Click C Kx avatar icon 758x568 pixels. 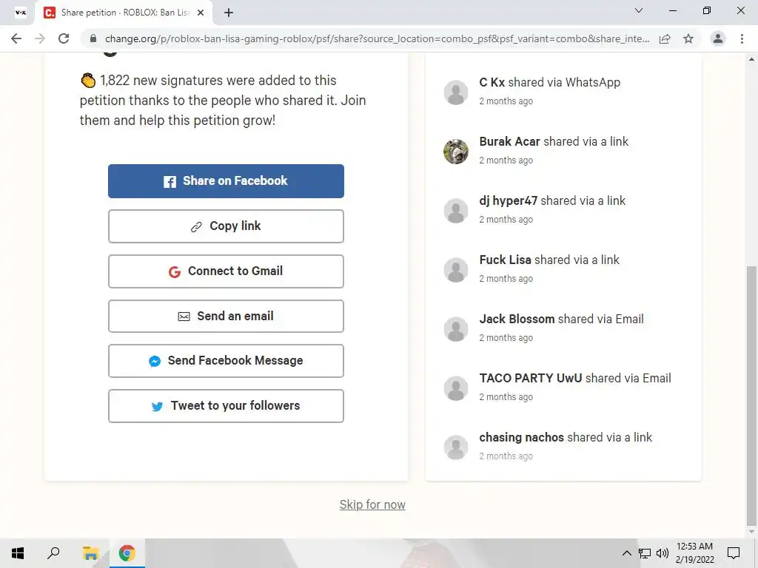click(456, 92)
